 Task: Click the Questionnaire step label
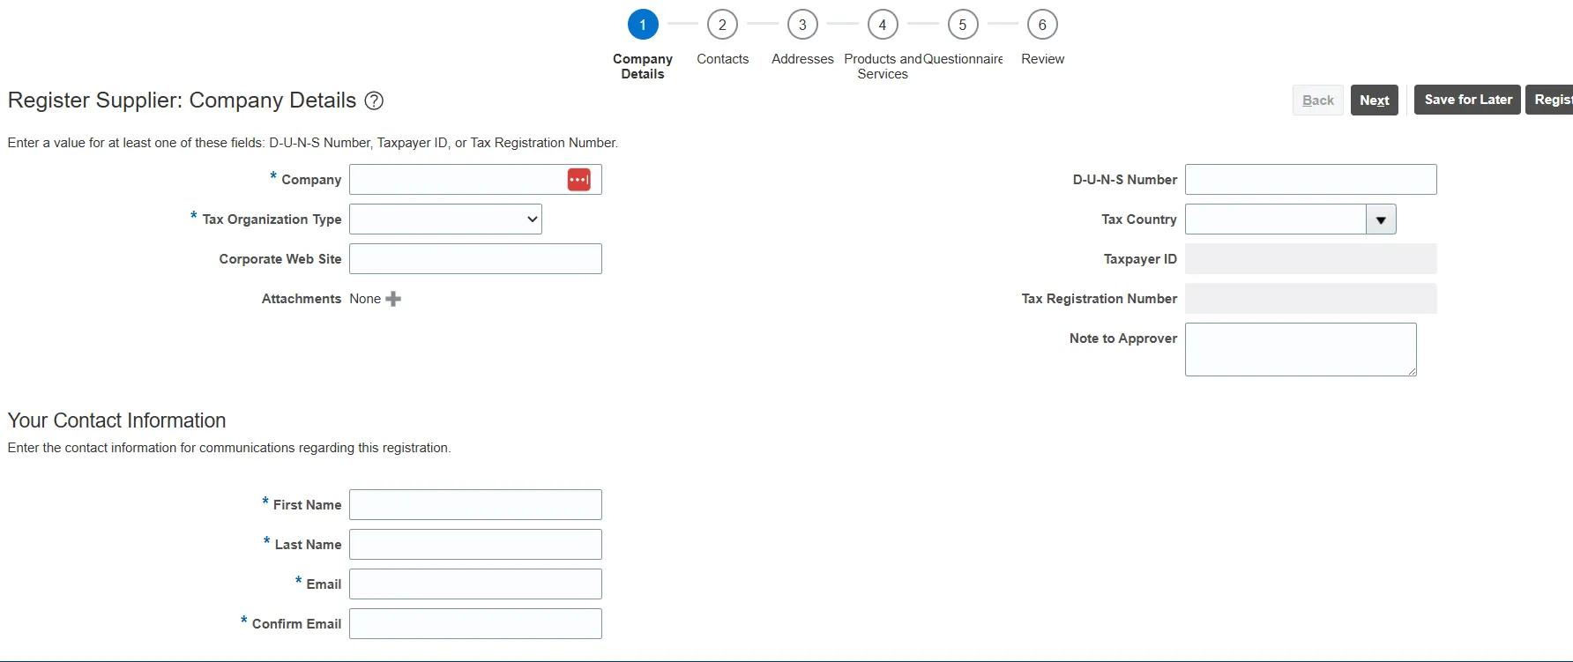pos(963,59)
